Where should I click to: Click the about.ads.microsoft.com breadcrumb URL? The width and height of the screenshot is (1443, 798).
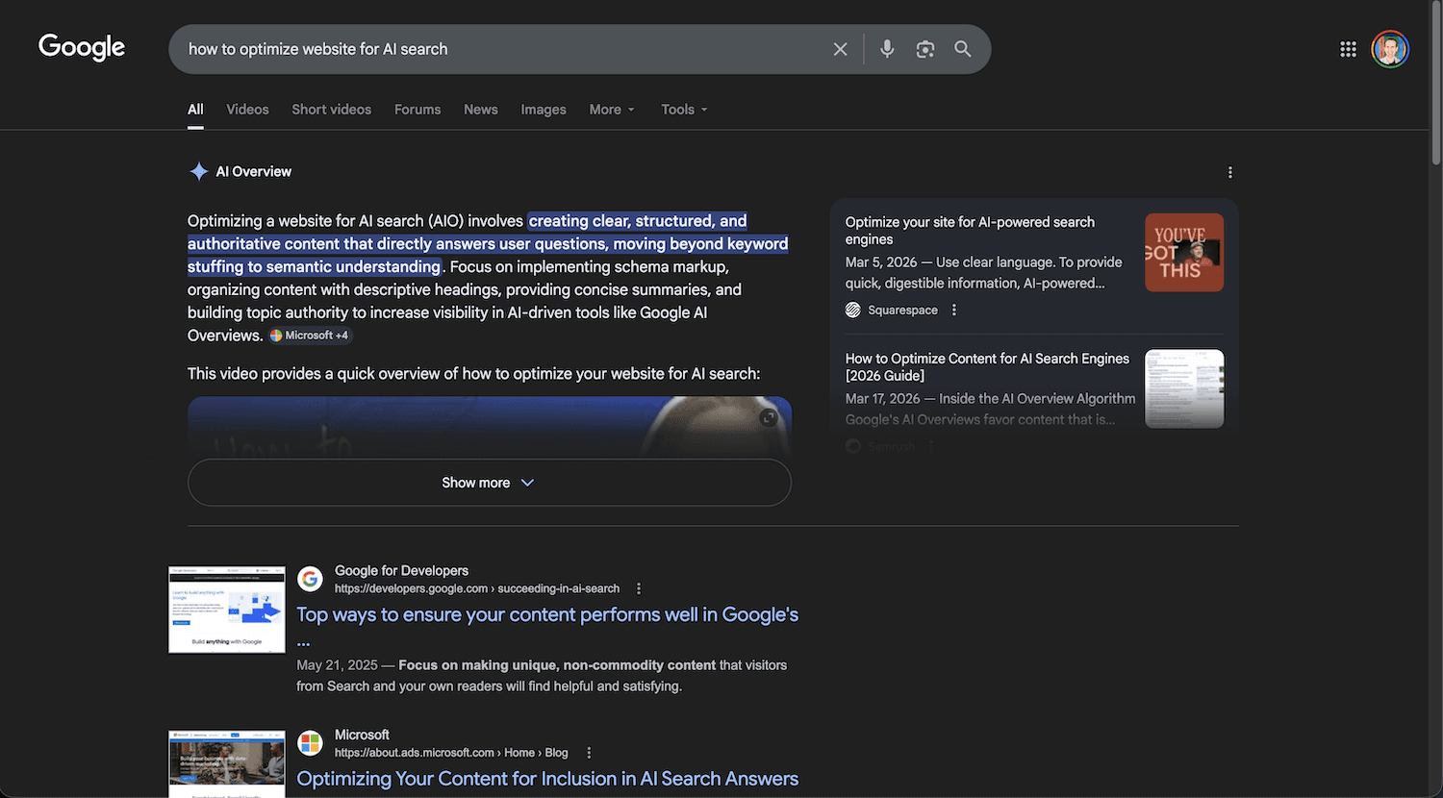click(451, 753)
